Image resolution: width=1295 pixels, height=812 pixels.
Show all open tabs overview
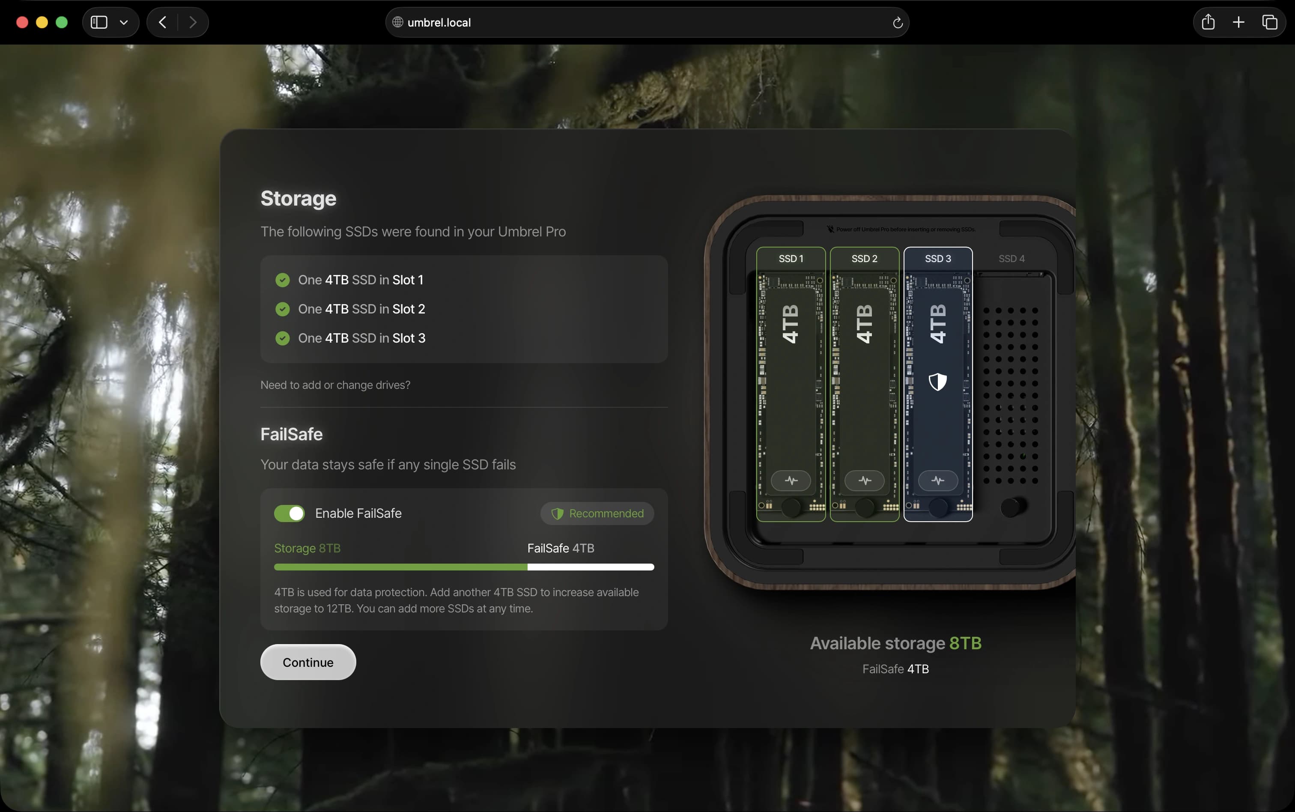coord(1270,22)
